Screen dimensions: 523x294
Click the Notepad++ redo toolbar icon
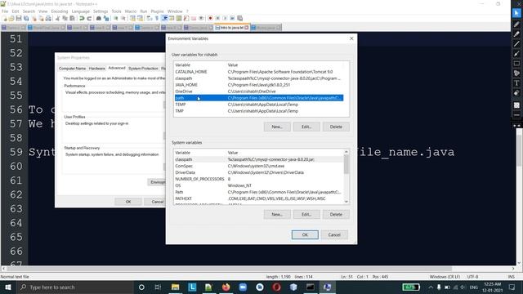coord(89,18)
